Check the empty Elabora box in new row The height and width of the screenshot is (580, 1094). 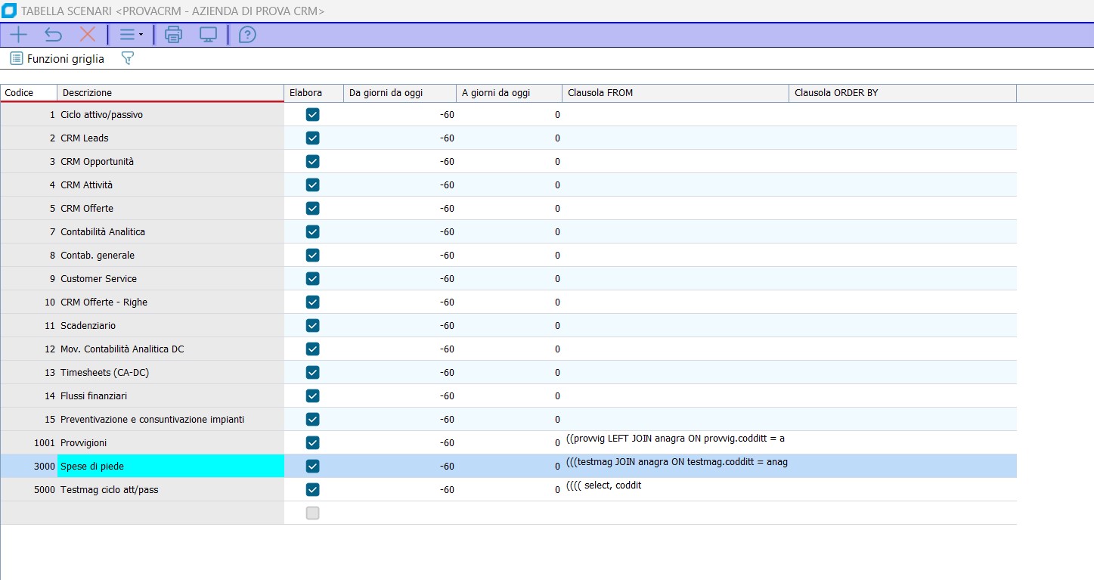pyautogui.click(x=312, y=513)
